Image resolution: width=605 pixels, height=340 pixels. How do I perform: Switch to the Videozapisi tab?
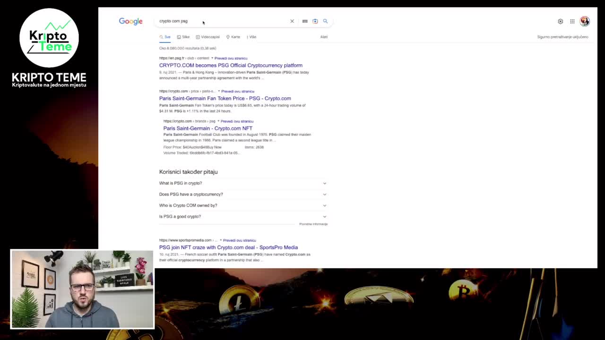[x=207, y=37]
